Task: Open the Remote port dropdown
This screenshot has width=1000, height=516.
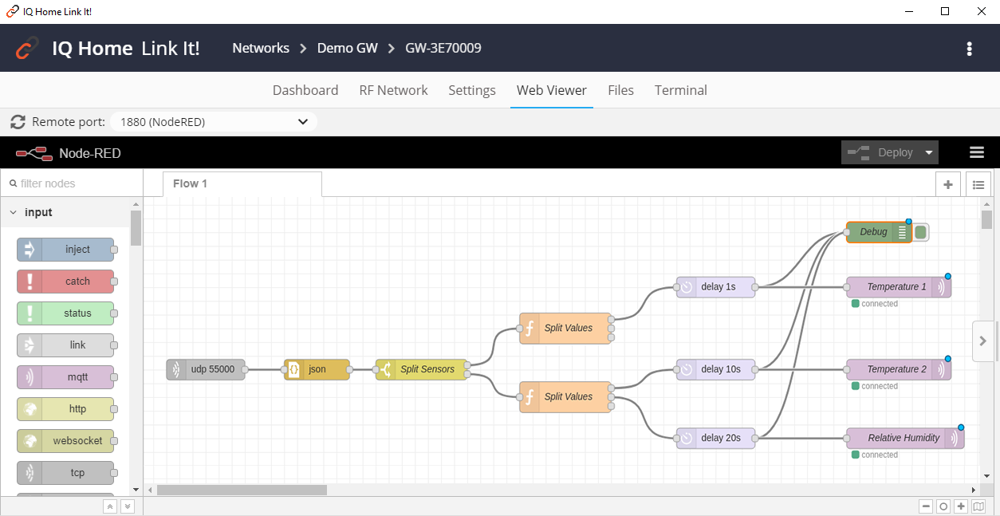Action: pyautogui.click(x=213, y=122)
